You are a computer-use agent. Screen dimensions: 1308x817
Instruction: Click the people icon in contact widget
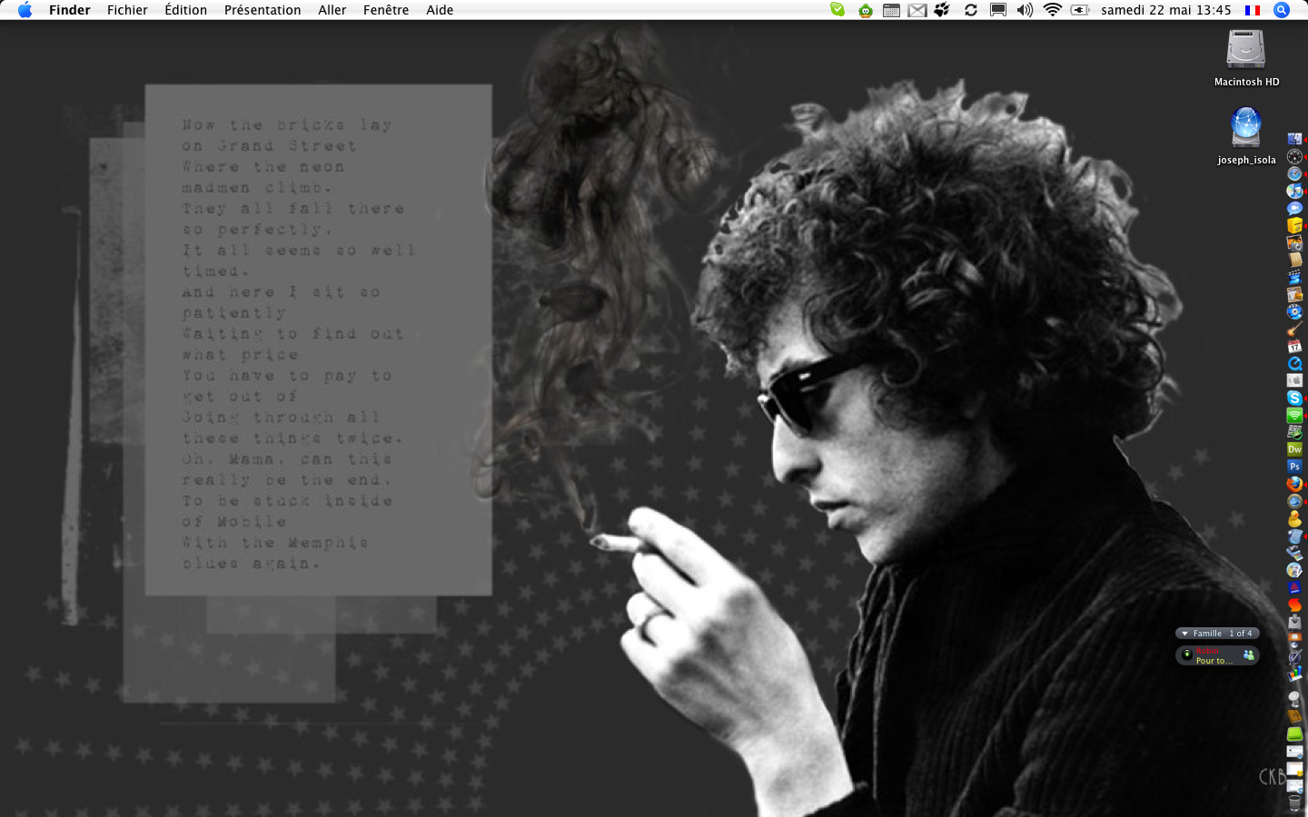coord(1249,655)
